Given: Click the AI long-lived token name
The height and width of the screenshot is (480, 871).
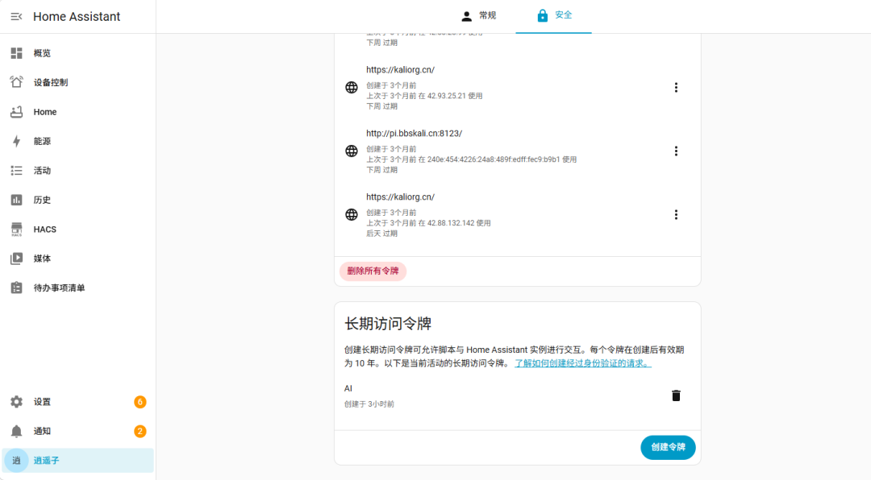Looking at the screenshot, I should 348,388.
